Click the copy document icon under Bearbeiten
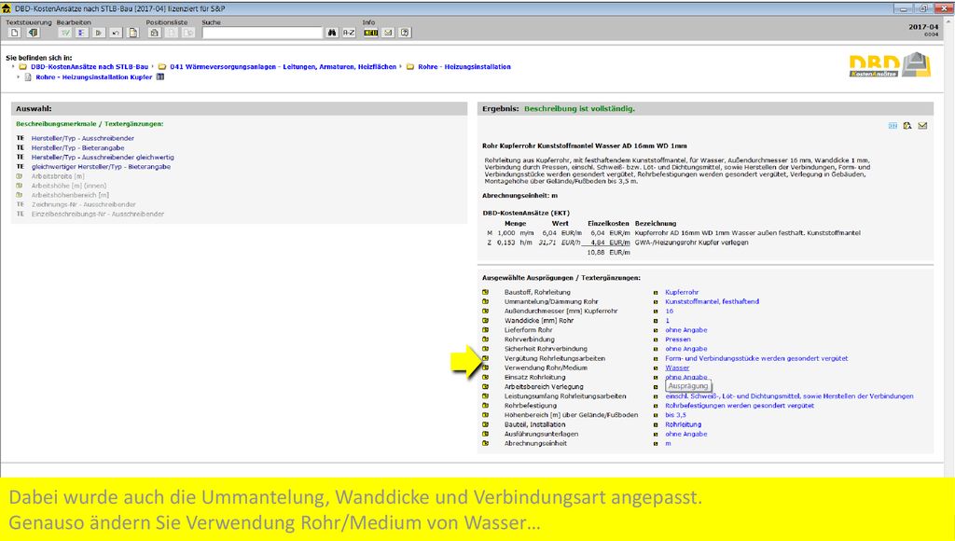Viewport: 955px width, 541px height. coord(132,33)
